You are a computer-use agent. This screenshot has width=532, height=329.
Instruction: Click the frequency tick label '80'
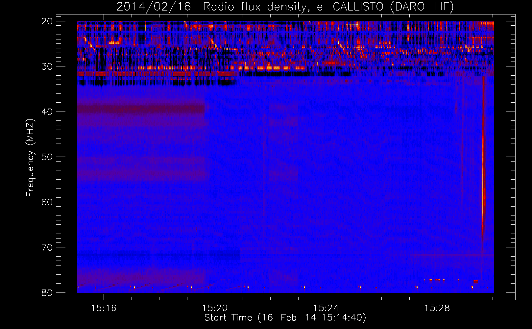[x=47, y=293]
